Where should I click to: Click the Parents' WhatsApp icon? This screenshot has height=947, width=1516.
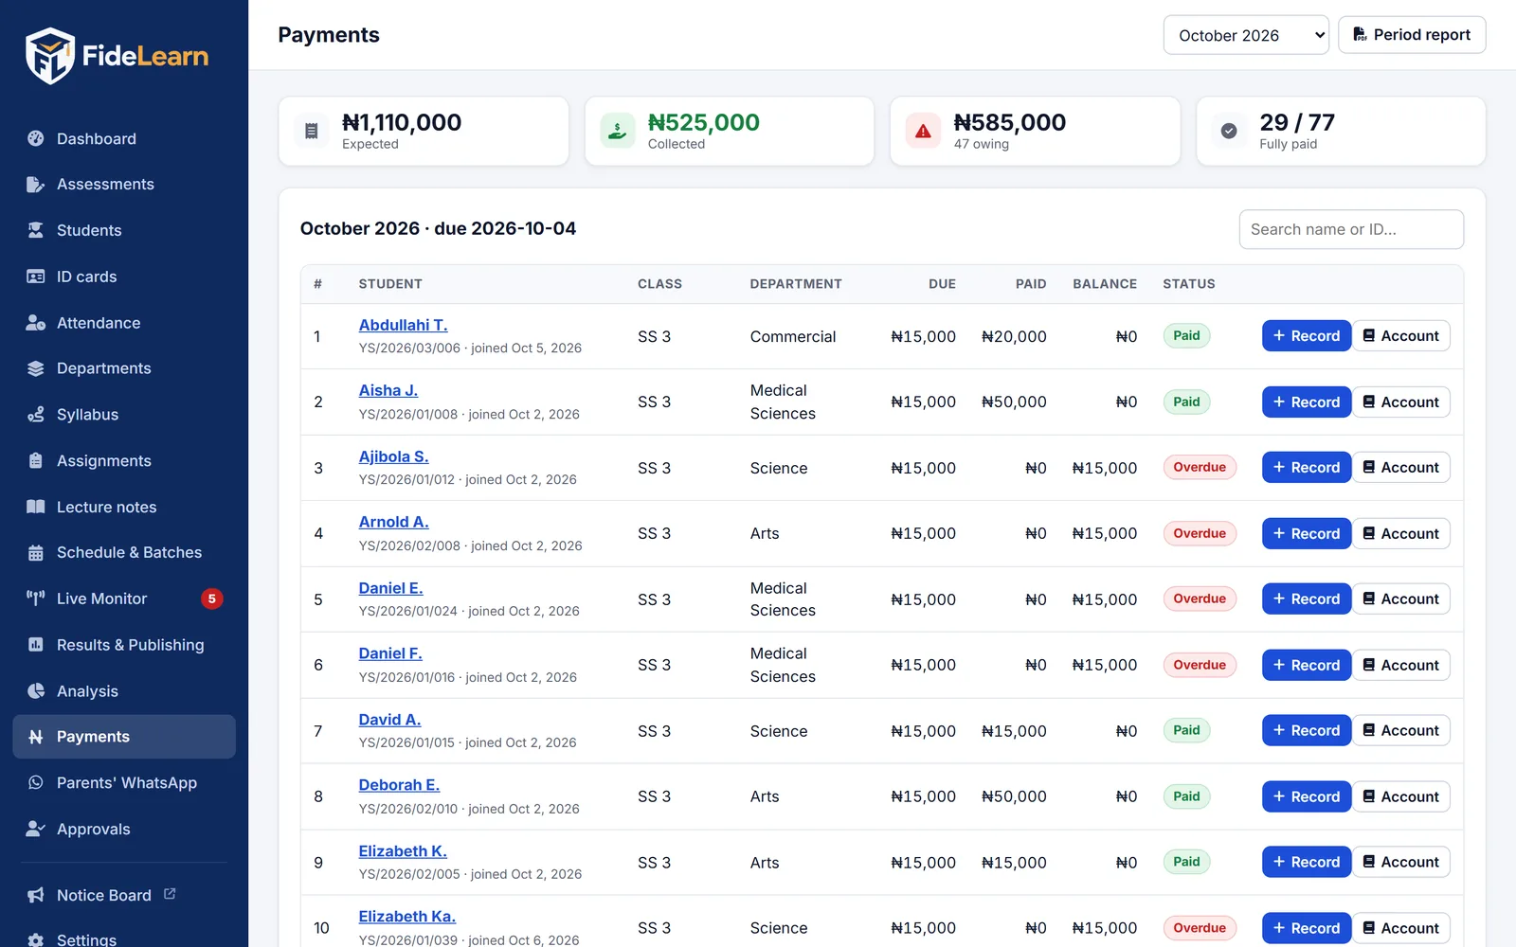pos(36,783)
